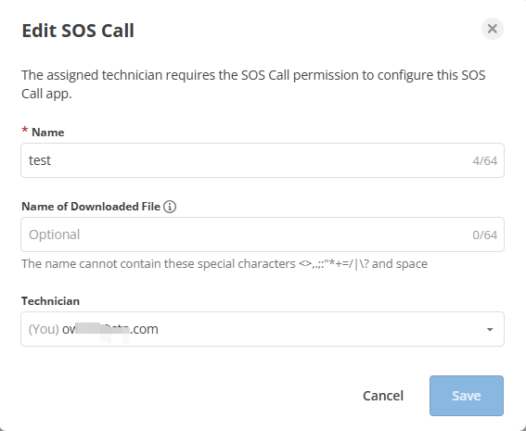Click the 4/64 character counter

485,161
